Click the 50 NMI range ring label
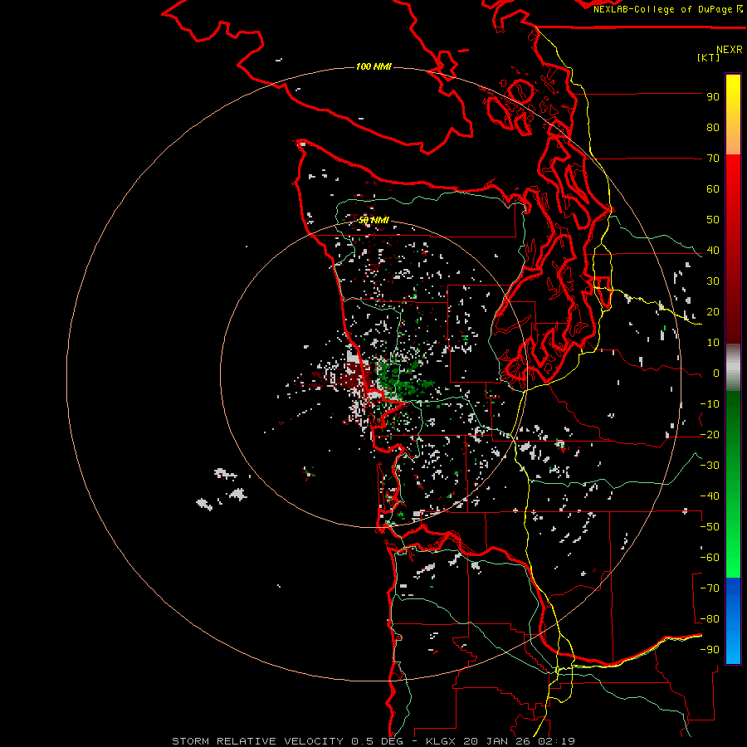Image resolution: width=747 pixels, height=747 pixels. click(373, 220)
